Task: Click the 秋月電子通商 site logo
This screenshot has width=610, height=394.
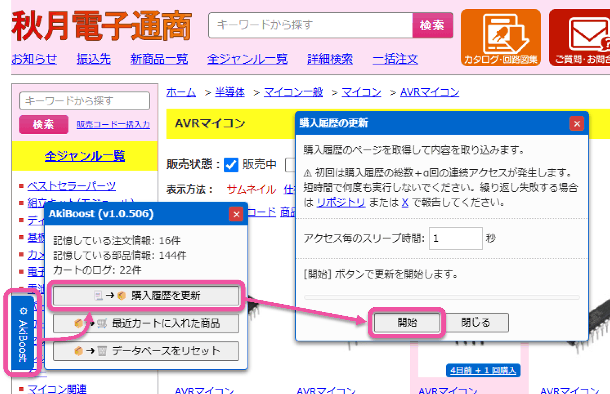Action: pyautogui.click(x=102, y=26)
